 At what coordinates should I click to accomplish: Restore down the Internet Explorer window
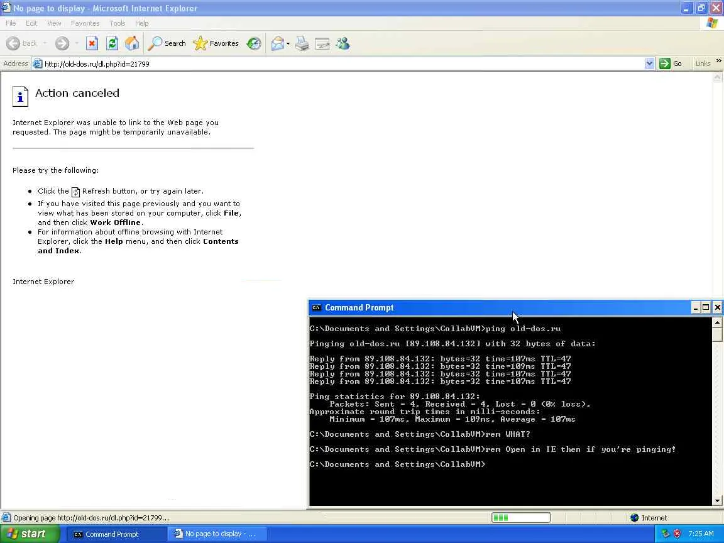[701, 8]
